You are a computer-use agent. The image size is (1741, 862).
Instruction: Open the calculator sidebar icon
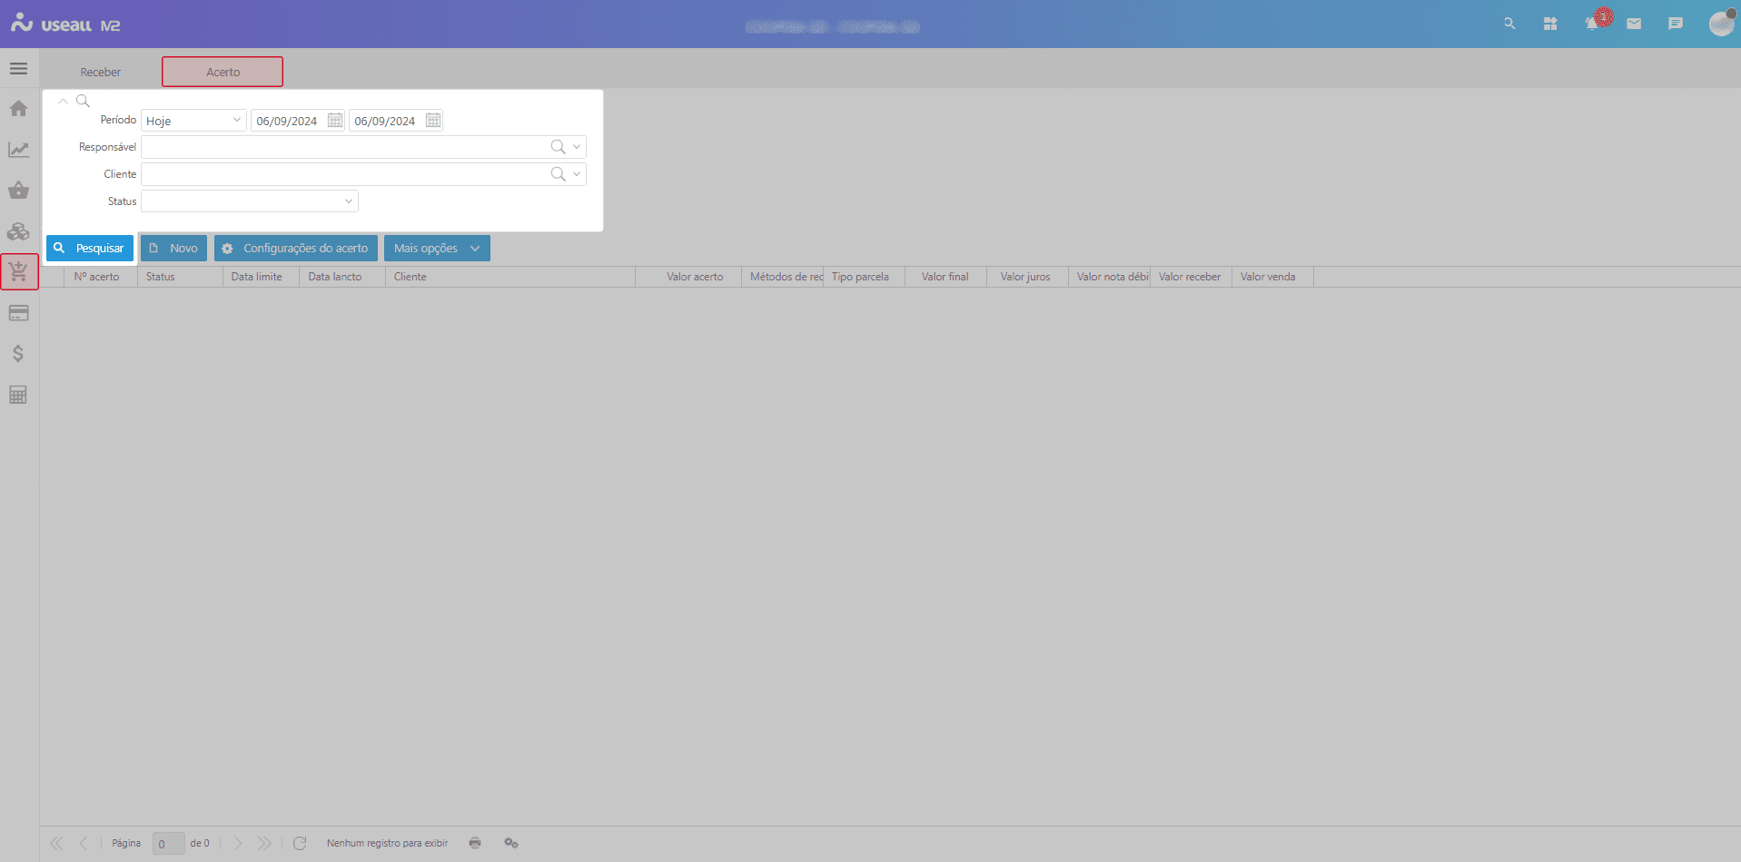click(x=18, y=395)
